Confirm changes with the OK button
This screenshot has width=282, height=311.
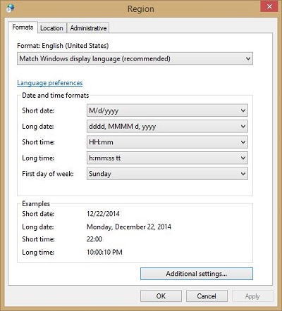pos(161,296)
